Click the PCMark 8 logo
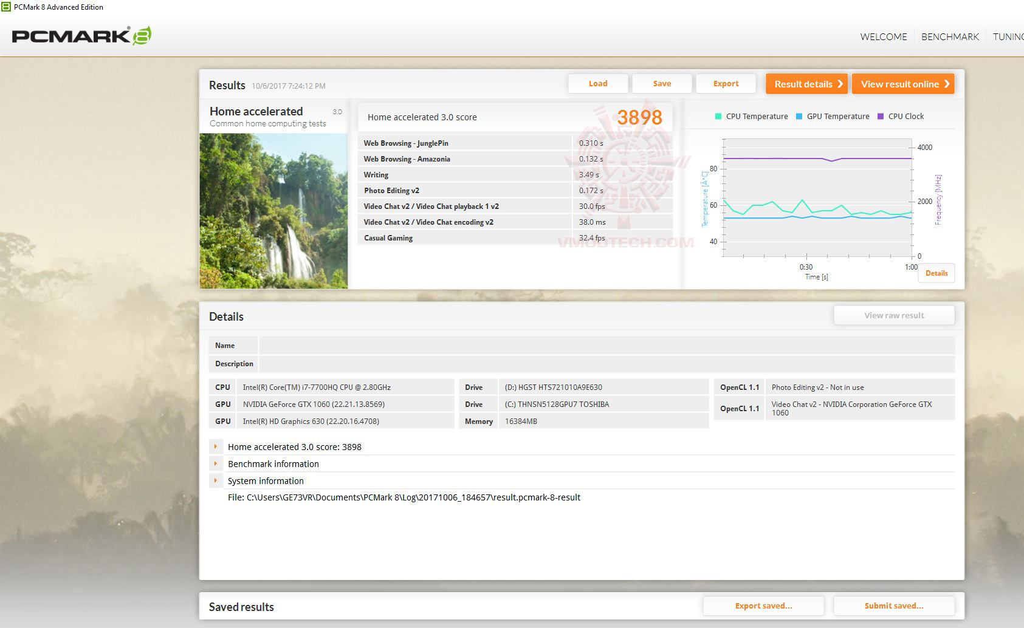Image resolution: width=1024 pixels, height=628 pixels. [81, 36]
